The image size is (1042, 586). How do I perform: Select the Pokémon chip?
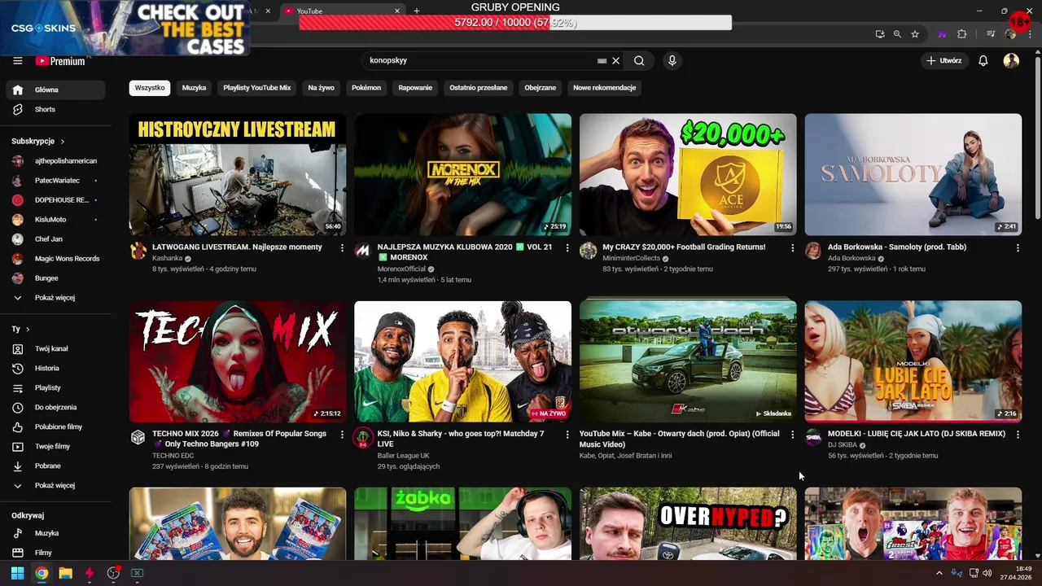(366, 88)
